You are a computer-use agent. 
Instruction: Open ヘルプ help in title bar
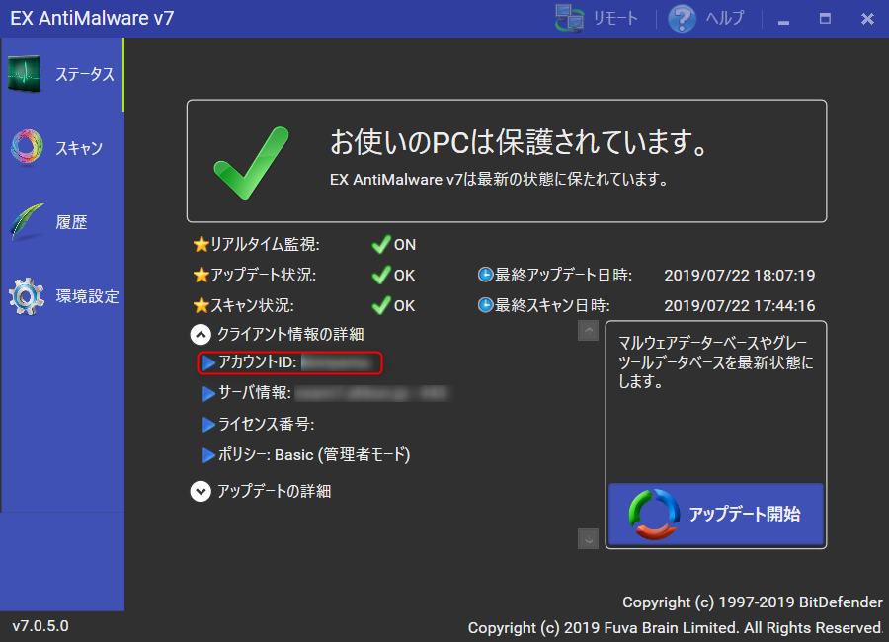coord(725,18)
